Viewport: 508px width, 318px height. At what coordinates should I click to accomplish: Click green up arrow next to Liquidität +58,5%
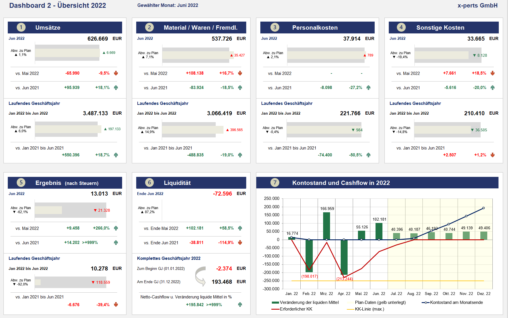[x=240, y=228]
